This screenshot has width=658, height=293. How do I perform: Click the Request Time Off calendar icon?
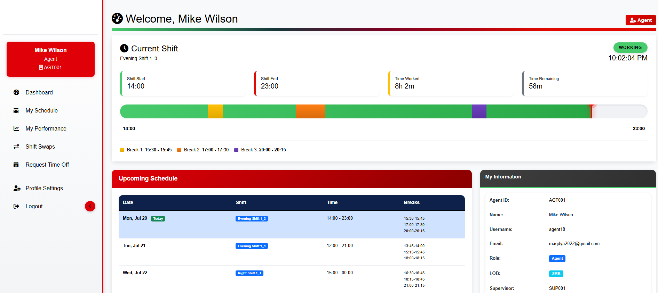point(16,165)
